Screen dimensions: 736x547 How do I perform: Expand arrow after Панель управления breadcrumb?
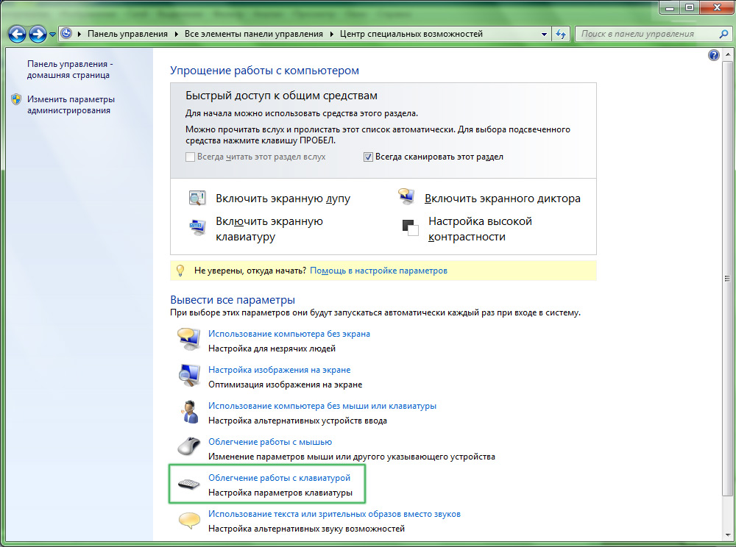177,34
